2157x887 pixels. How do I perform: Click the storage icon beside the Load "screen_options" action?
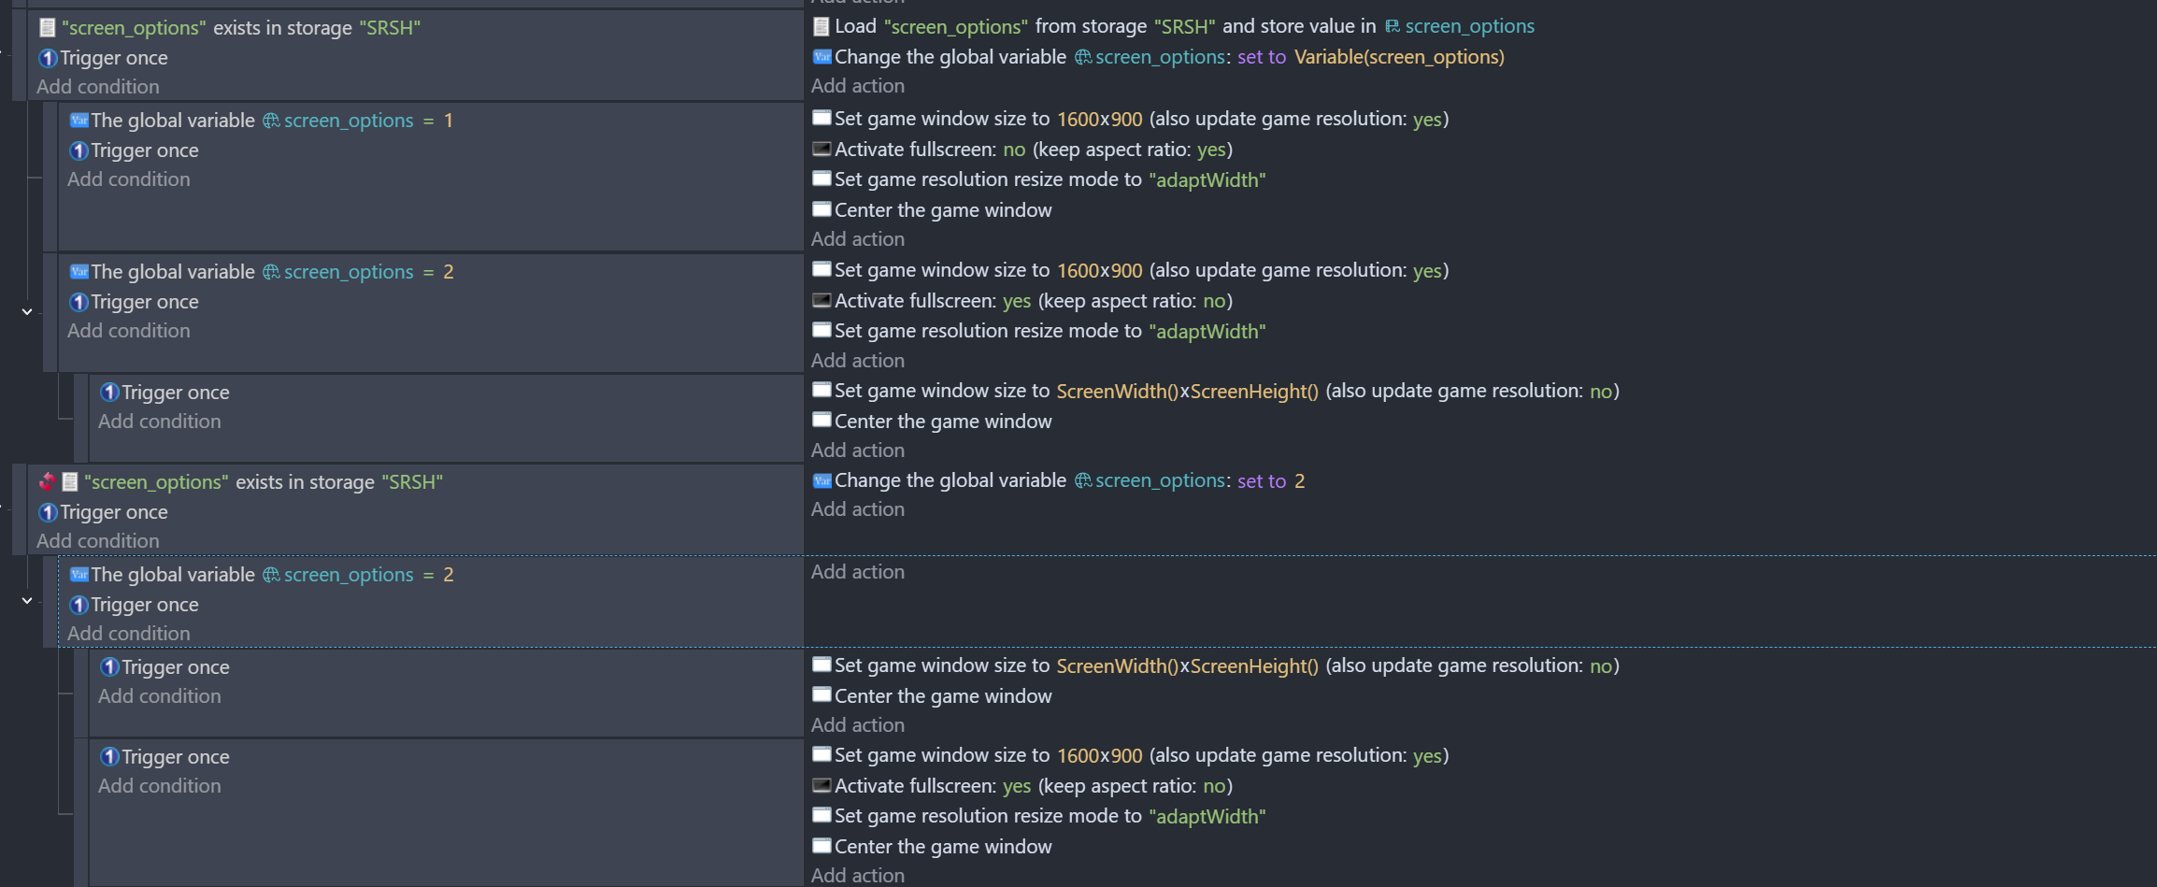click(821, 26)
